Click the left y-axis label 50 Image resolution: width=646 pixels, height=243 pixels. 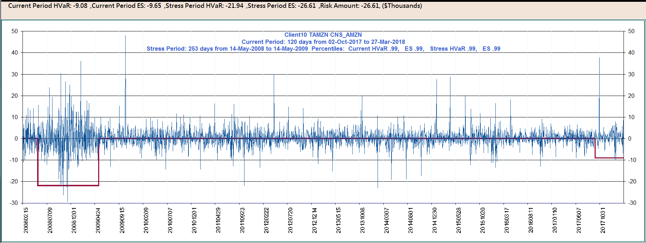pyautogui.click(x=15, y=31)
